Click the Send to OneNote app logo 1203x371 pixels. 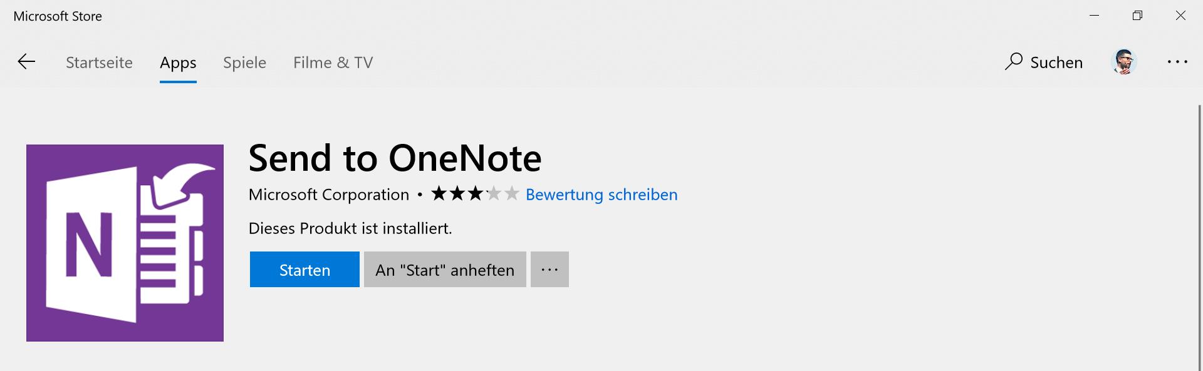125,243
